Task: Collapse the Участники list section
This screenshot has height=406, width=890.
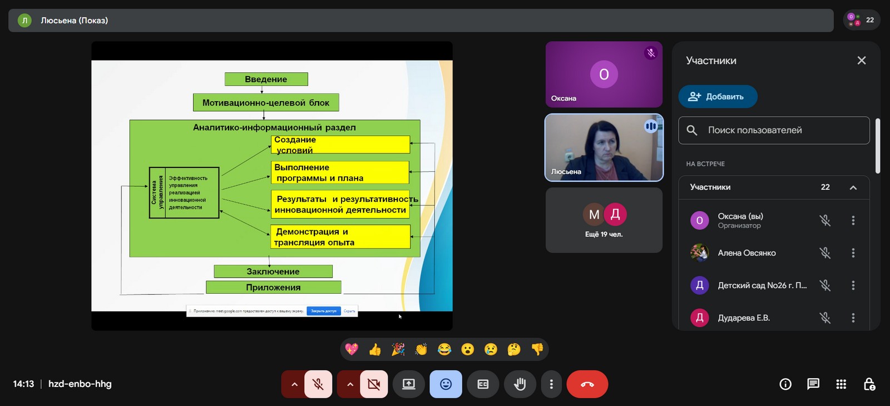Action: click(853, 187)
